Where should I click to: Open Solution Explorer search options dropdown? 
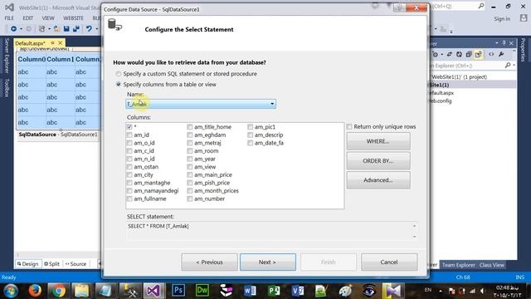514,65
